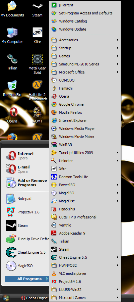Expand the Samsung ML-2010 Series arrow

tap(117, 64)
